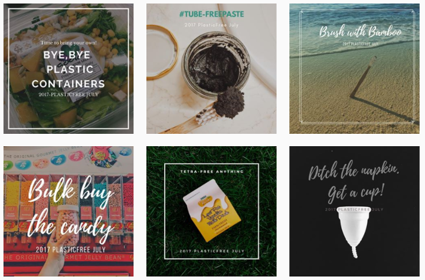Click the 'Time to bring your own!' caption
Image resolution: width=425 pixels, height=280 pixels.
pyautogui.click(x=68, y=43)
